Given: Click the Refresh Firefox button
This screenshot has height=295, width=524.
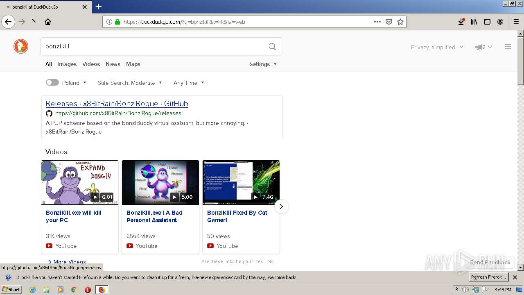Looking at the screenshot, I should point(489,277).
